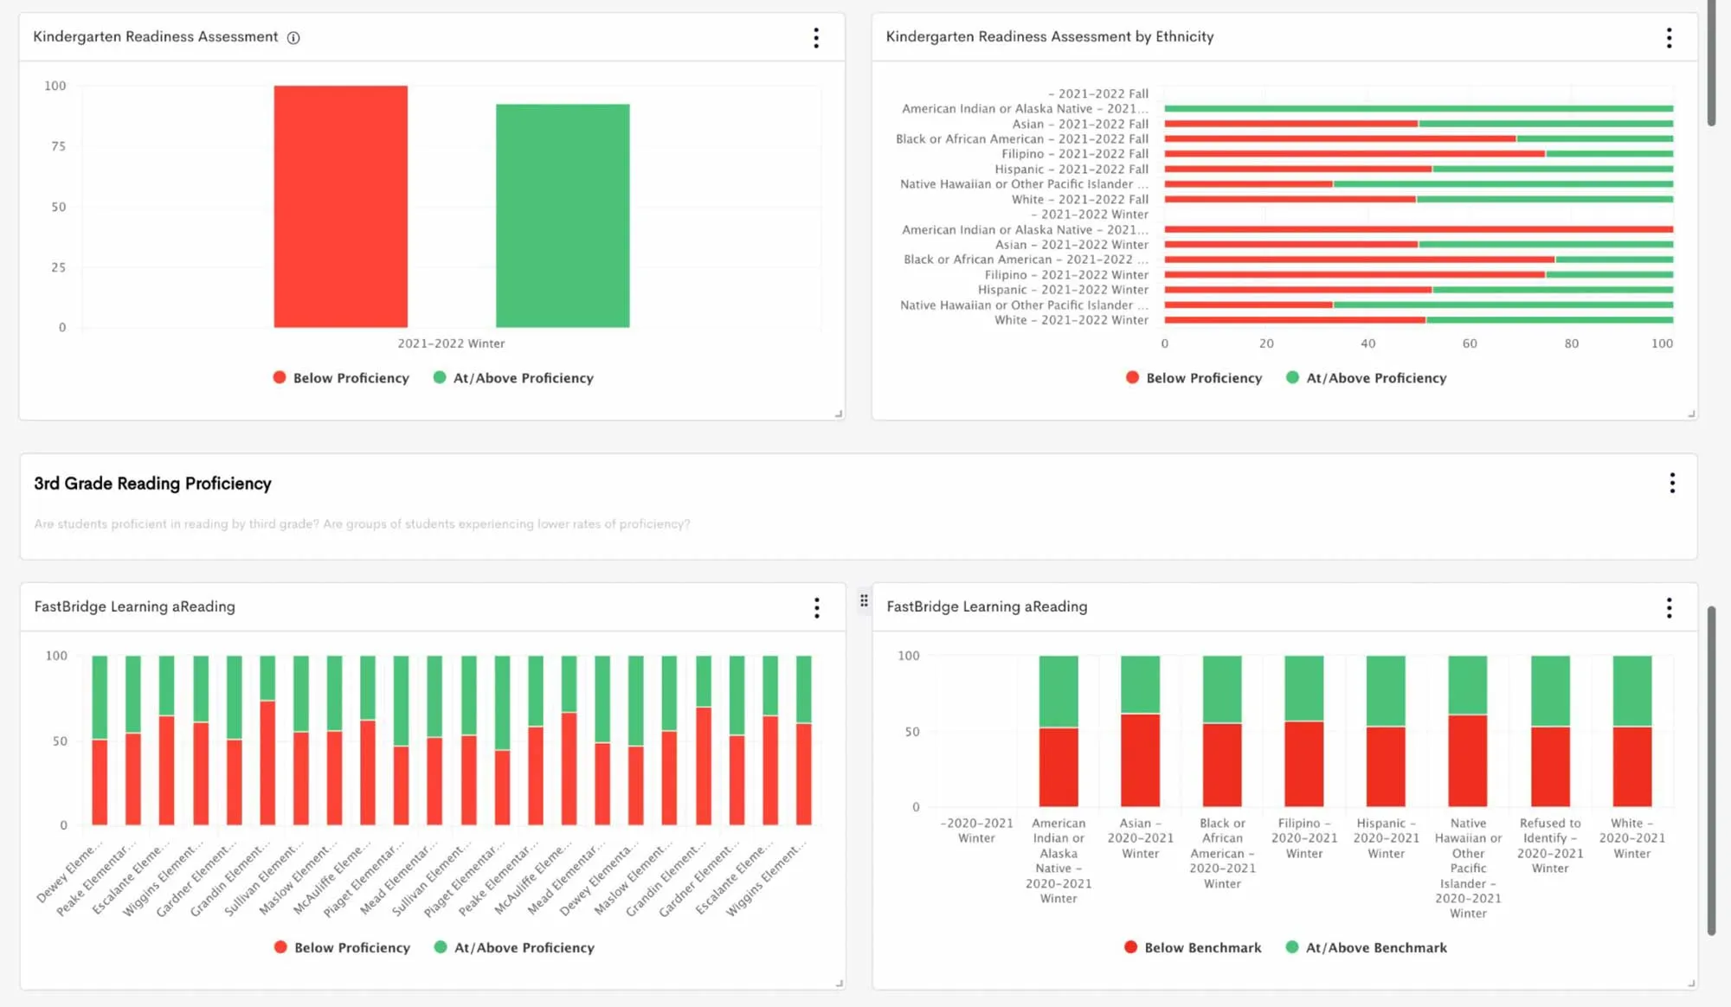Open options for the right FastBridge Learning aReading chart

(1669, 608)
